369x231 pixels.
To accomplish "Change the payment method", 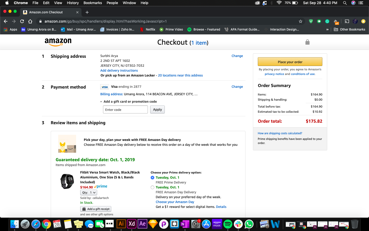I will (x=237, y=87).
